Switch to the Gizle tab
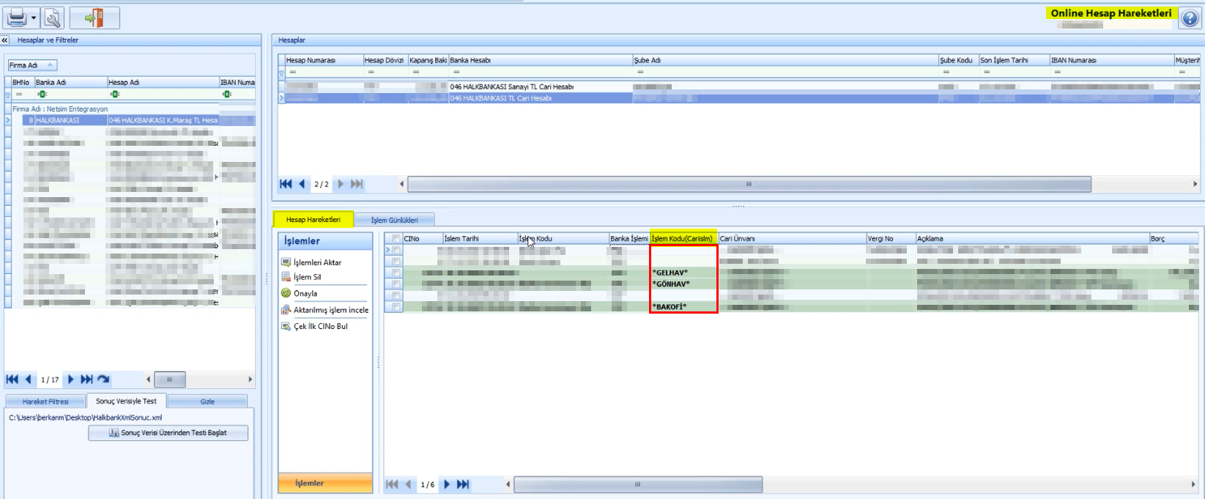 pos(207,402)
